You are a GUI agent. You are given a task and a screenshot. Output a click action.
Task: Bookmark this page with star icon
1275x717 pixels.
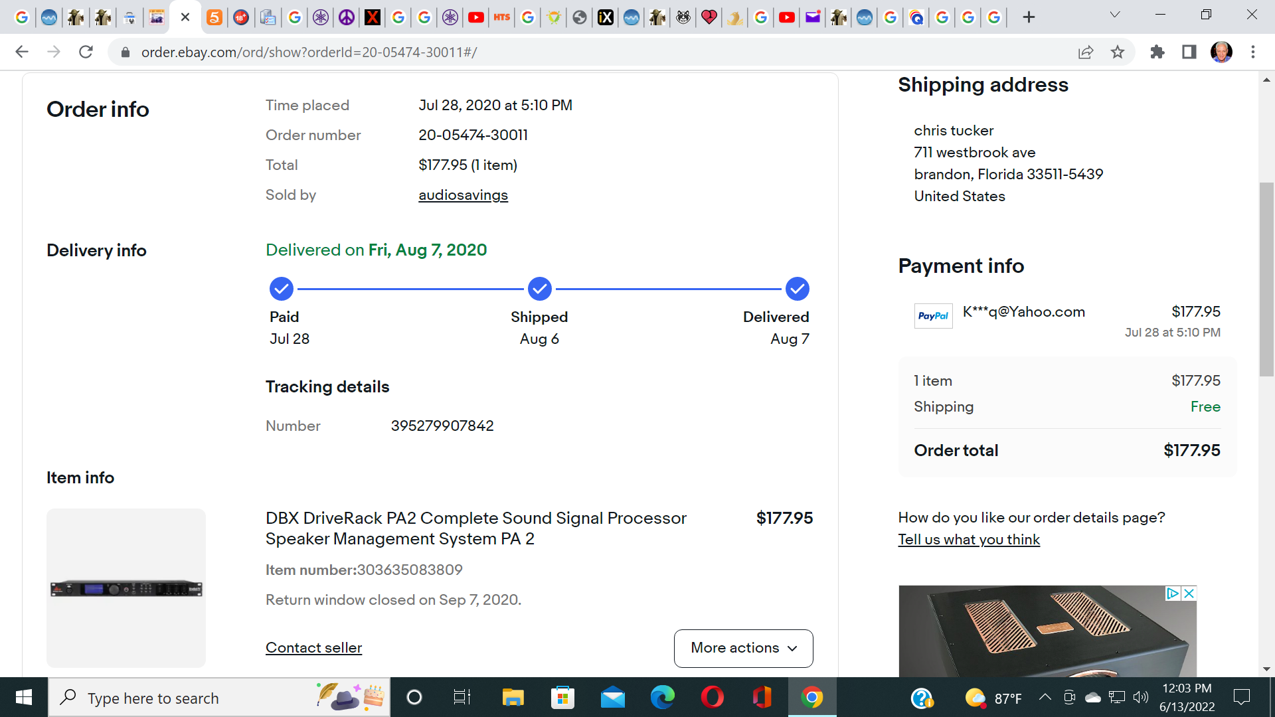(x=1118, y=52)
